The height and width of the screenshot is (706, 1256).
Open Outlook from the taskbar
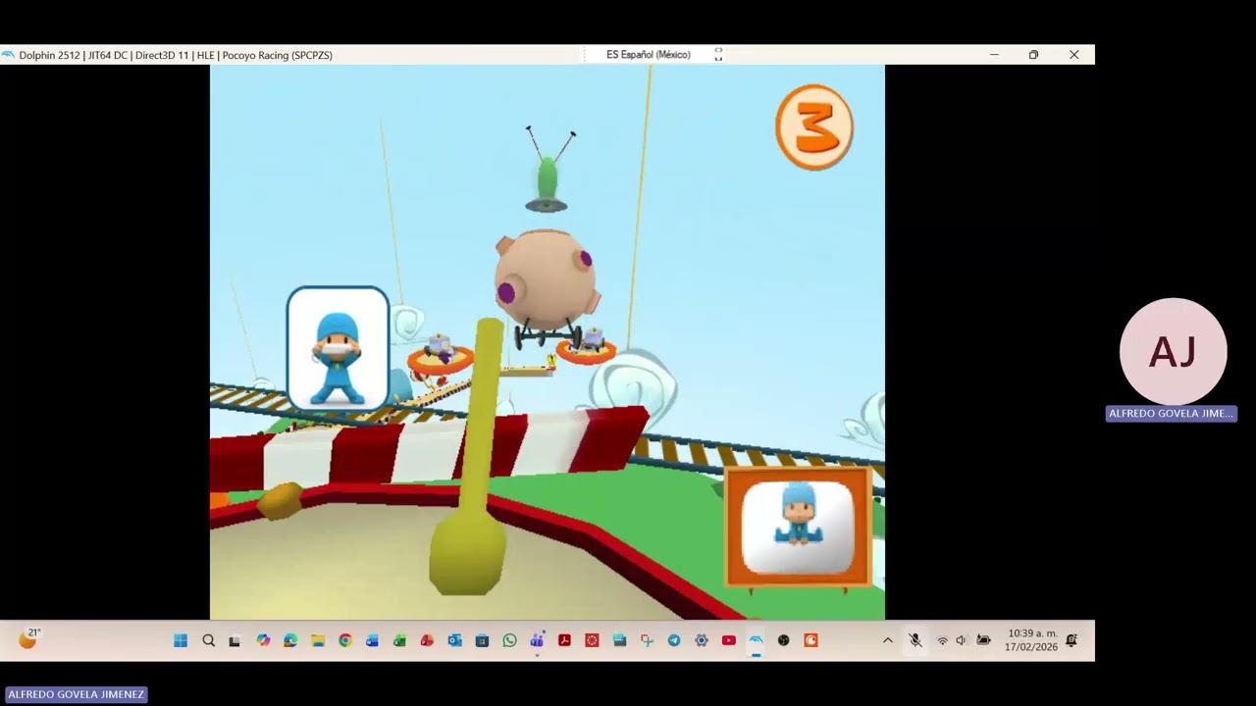(x=454, y=640)
